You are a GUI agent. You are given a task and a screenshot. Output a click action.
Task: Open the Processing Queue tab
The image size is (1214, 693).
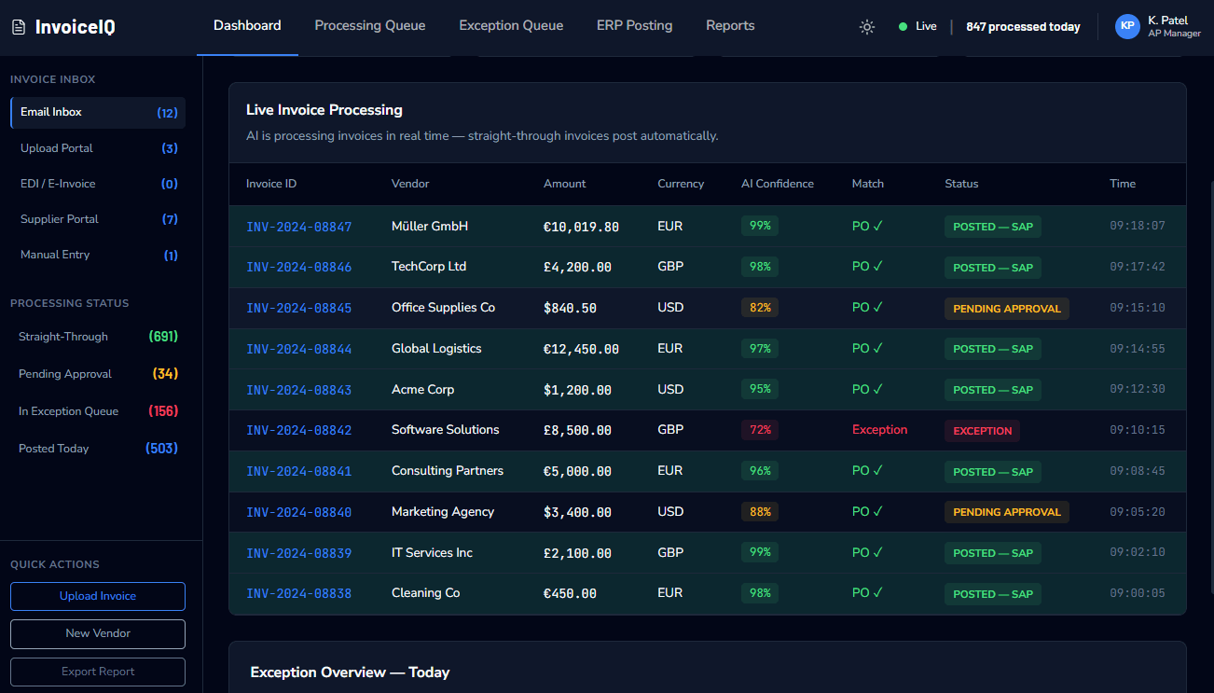pyautogui.click(x=370, y=26)
